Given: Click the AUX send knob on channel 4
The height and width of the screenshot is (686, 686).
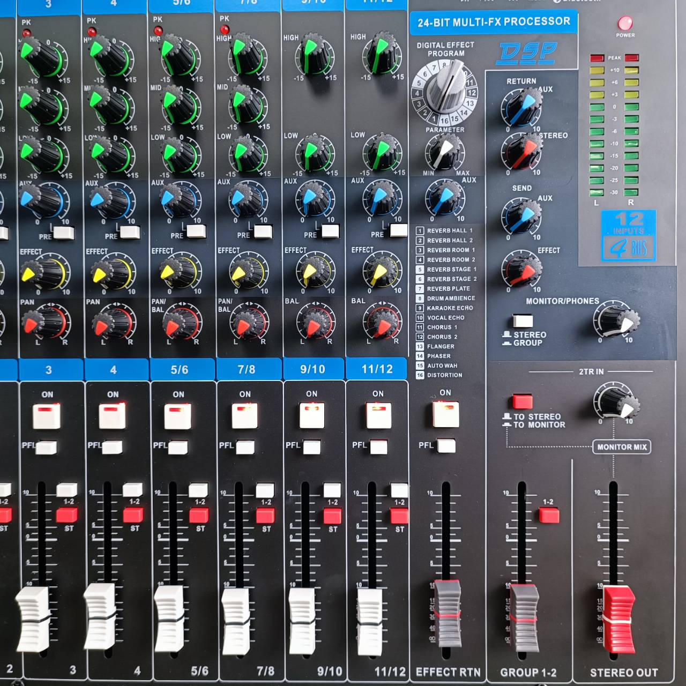Looking at the screenshot, I should [x=113, y=199].
